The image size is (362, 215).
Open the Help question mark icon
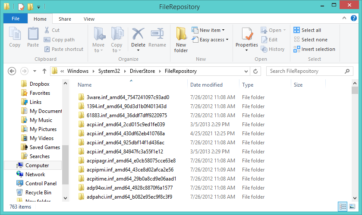354,18
